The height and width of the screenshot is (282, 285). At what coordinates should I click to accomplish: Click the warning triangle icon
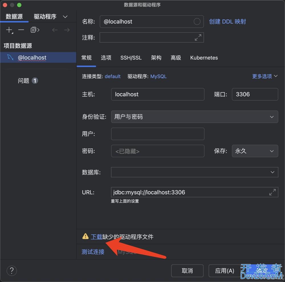tap(85, 237)
